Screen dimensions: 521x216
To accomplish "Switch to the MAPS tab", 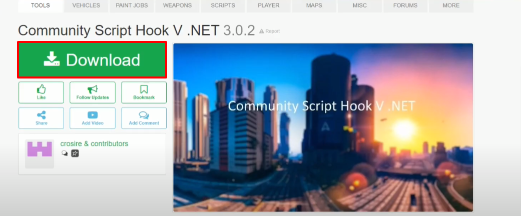I will [314, 6].
